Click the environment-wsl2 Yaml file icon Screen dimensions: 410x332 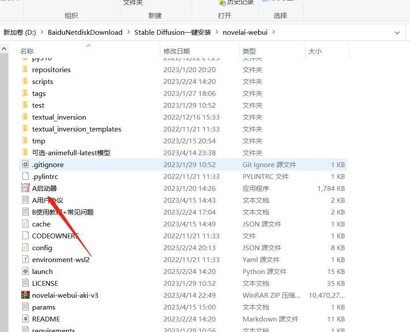tap(25, 259)
